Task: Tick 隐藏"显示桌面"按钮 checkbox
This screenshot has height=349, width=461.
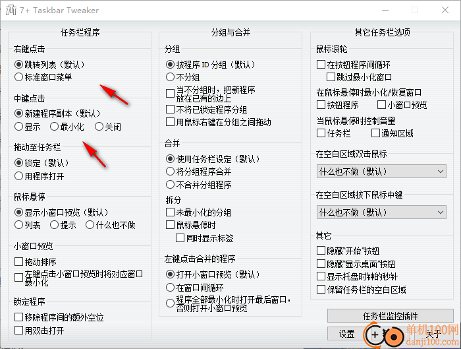Action: [x=321, y=264]
